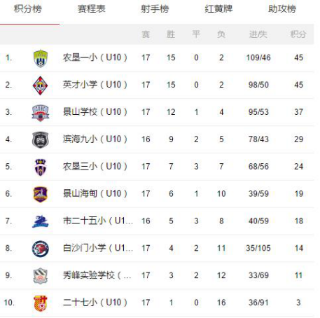Click the 秀峰实验学校 grey shield icon
This screenshot has height=318, width=320.
pos(41,276)
